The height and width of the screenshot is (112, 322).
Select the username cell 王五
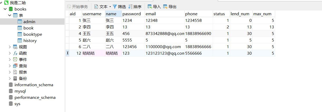click(x=93, y=34)
